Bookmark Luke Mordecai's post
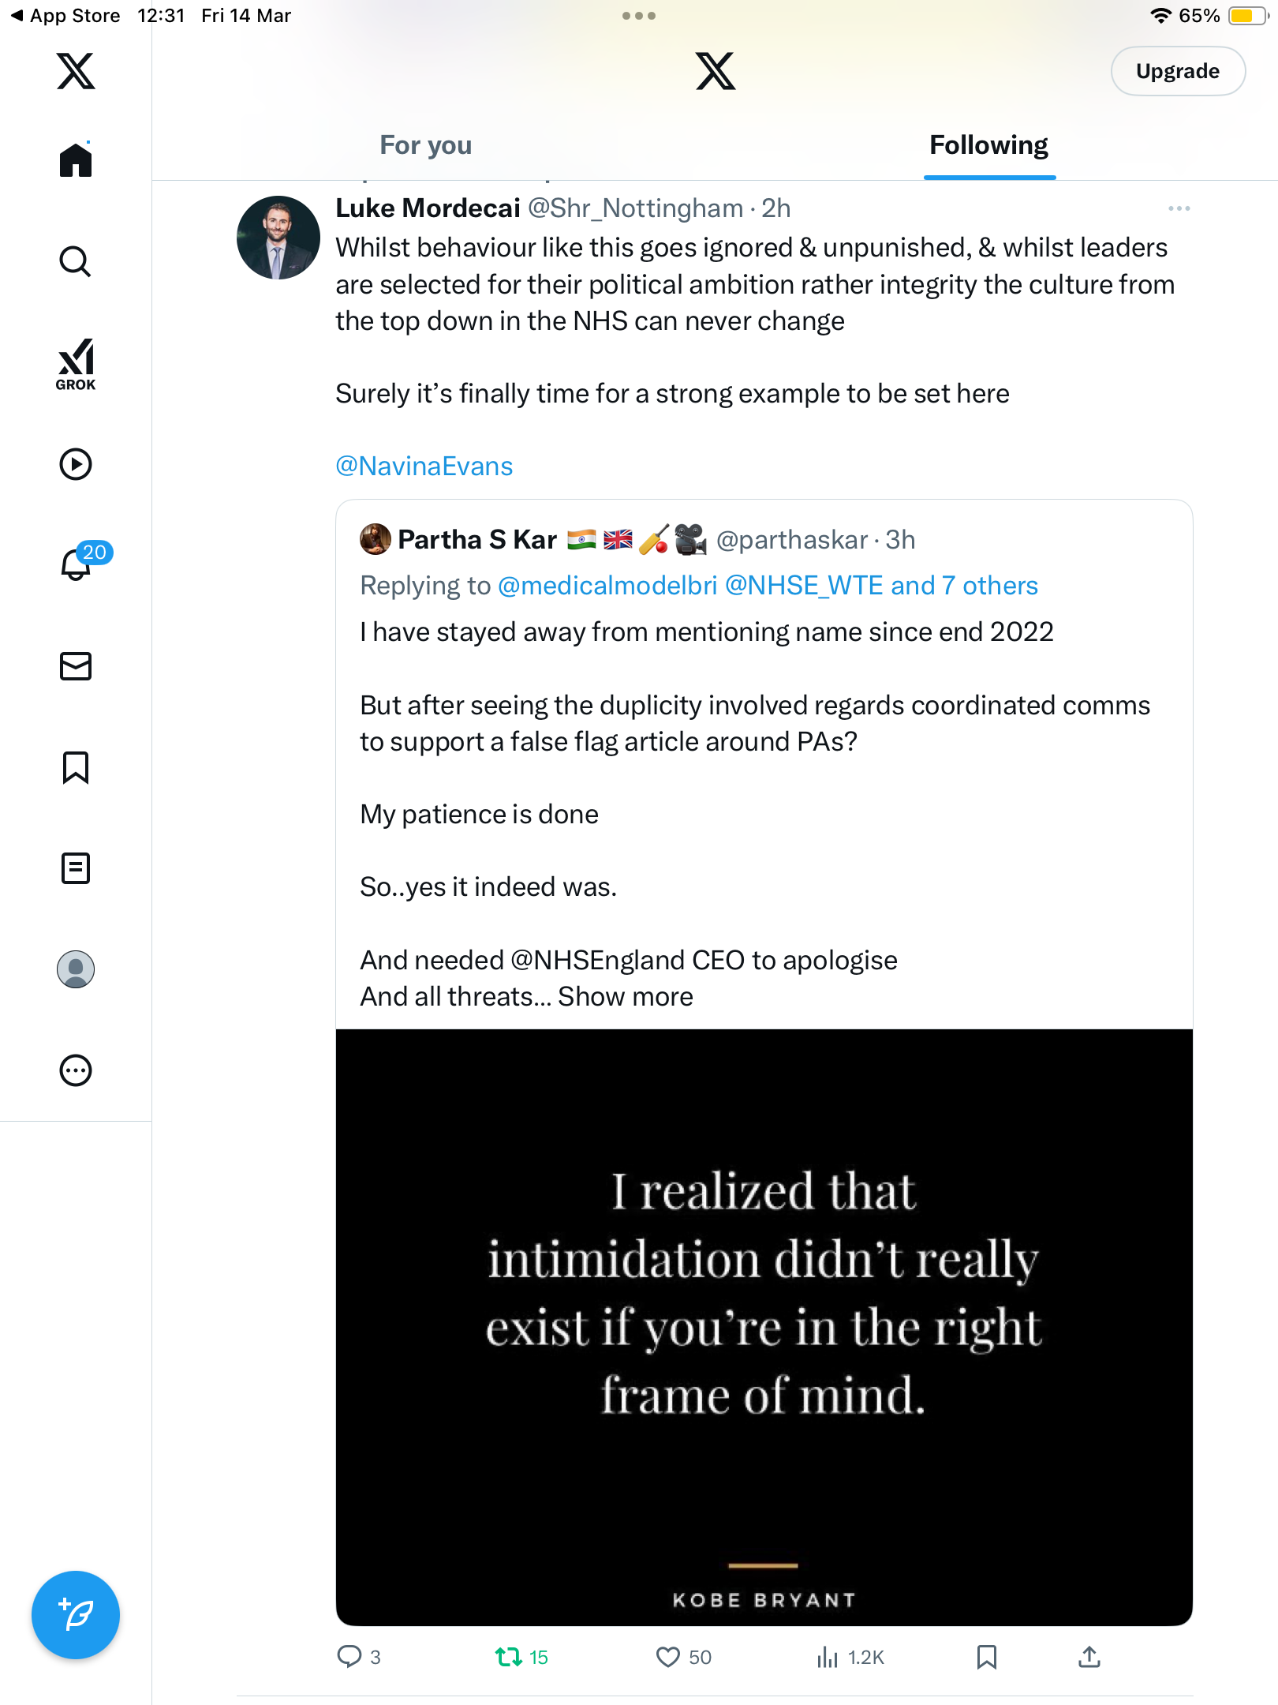This screenshot has height=1705, width=1278. [987, 1657]
